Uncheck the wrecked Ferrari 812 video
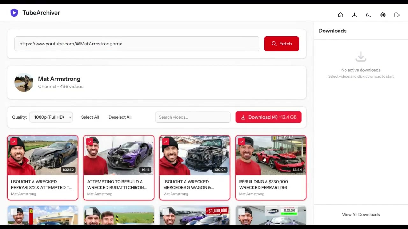This screenshot has height=229, width=408. click(13, 142)
